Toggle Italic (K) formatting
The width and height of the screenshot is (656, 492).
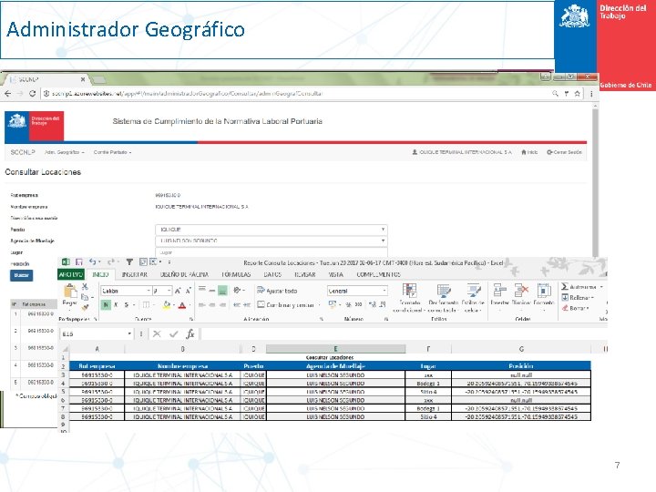coord(116,305)
